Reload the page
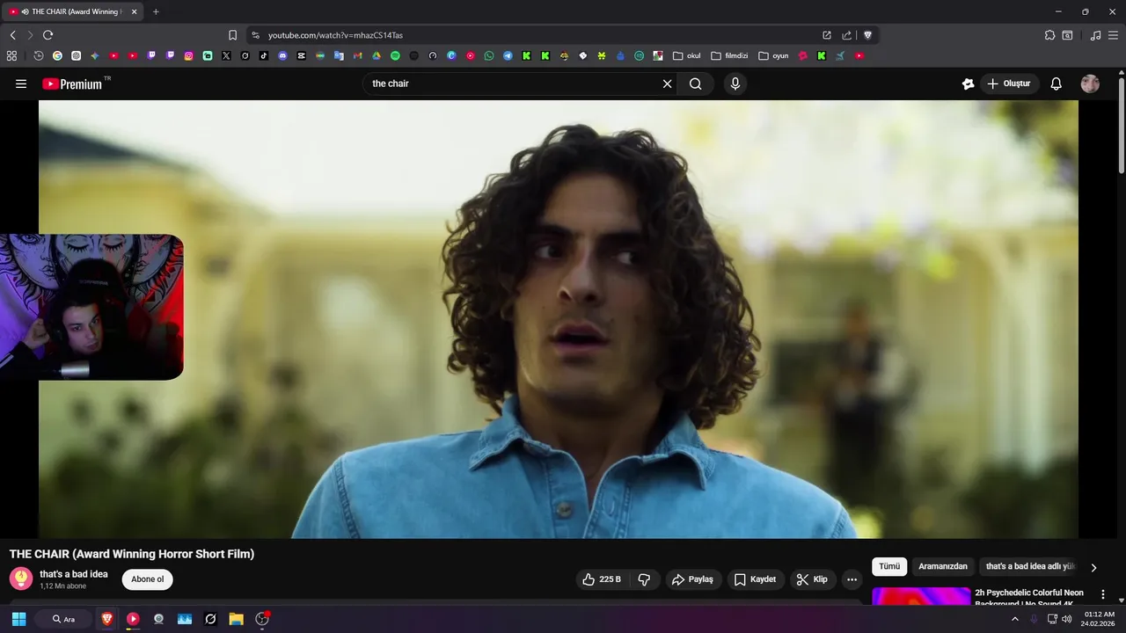The image size is (1126, 633). pos(48,35)
